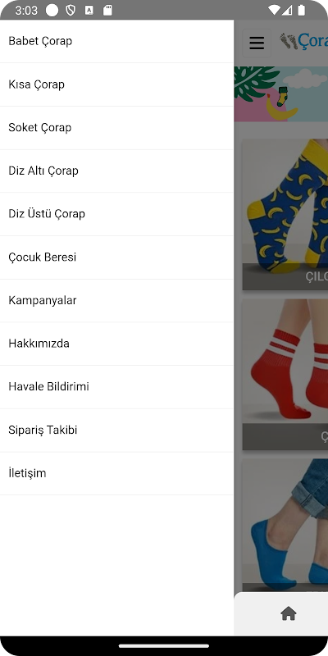Open the Hakkımızda page

pos(116,344)
